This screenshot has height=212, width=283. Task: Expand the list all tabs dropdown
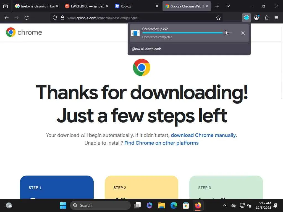pos(228,6)
